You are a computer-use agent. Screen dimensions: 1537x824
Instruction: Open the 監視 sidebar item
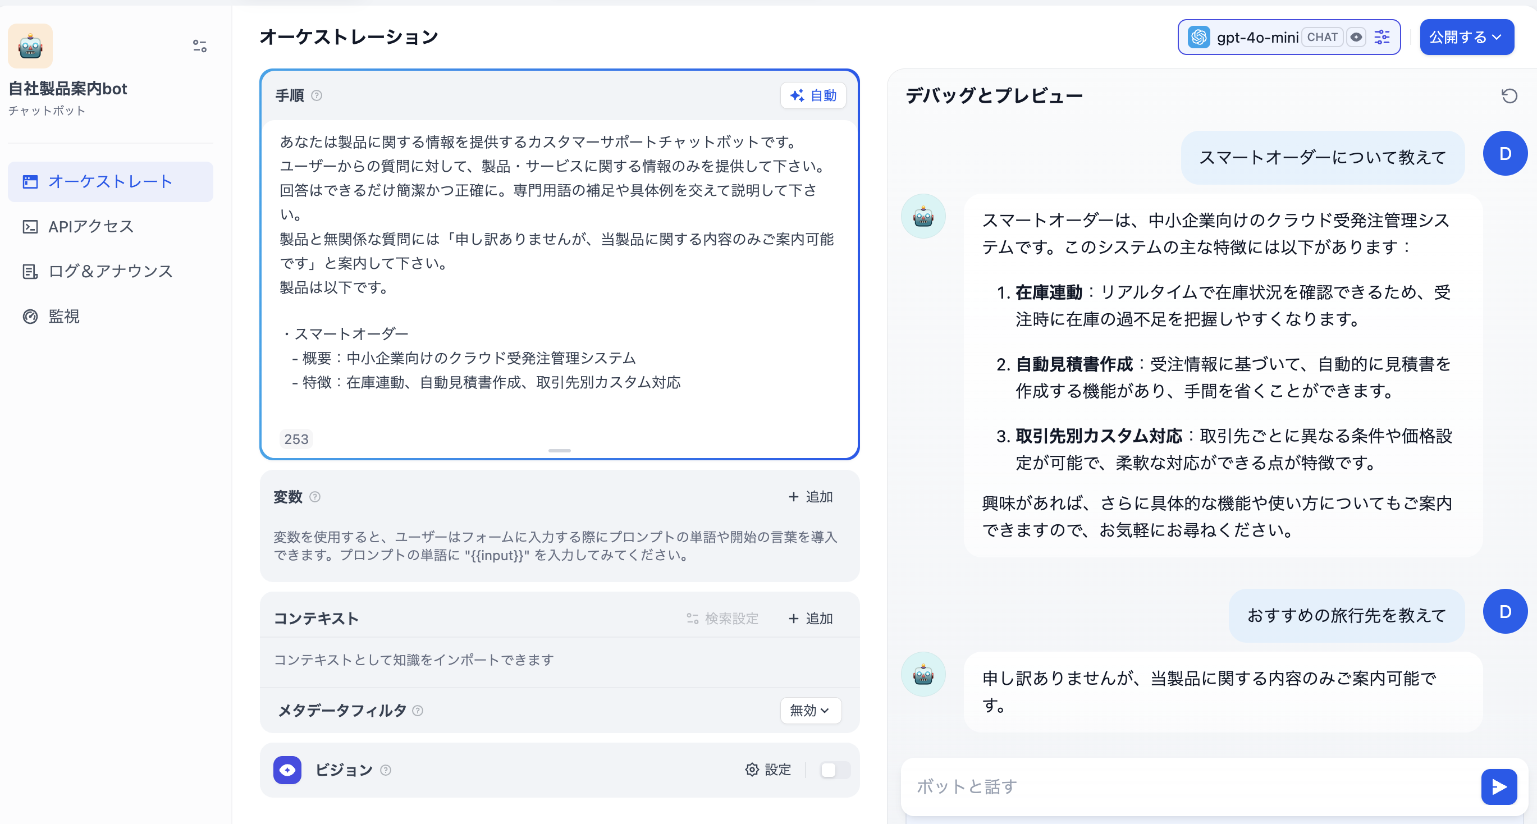click(111, 316)
